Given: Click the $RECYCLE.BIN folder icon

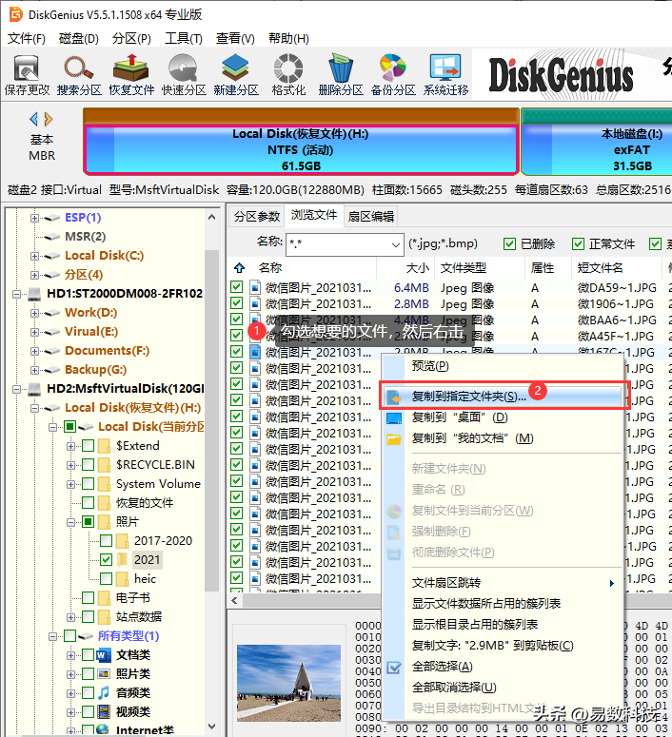Looking at the screenshot, I should click(x=105, y=465).
